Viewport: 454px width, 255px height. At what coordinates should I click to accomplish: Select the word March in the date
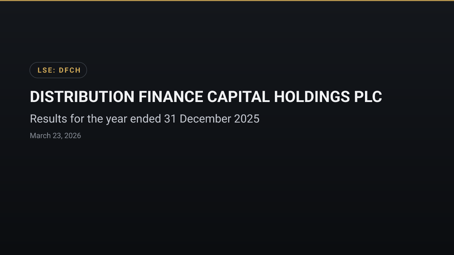pyautogui.click(x=40, y=136)
